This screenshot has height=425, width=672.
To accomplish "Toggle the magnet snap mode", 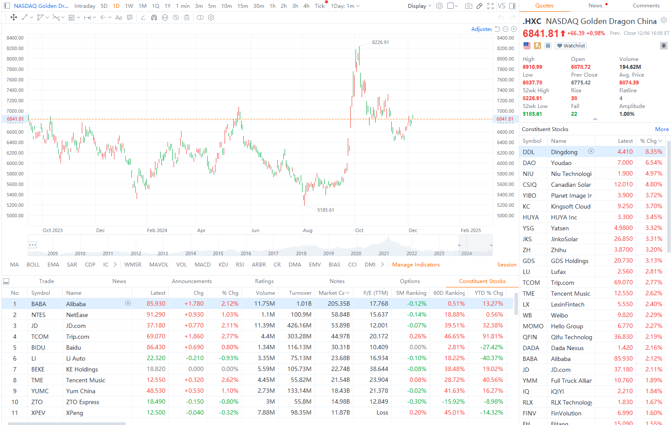I will pyautogui.click(x=154, y=17).
